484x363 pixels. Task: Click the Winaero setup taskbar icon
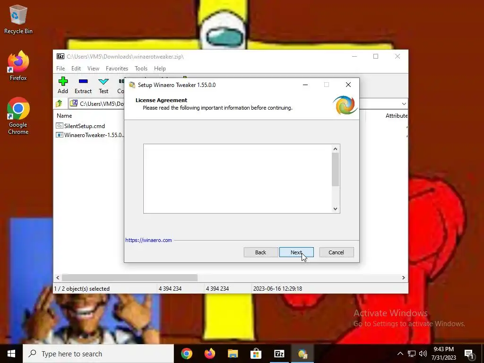point(302,354)
